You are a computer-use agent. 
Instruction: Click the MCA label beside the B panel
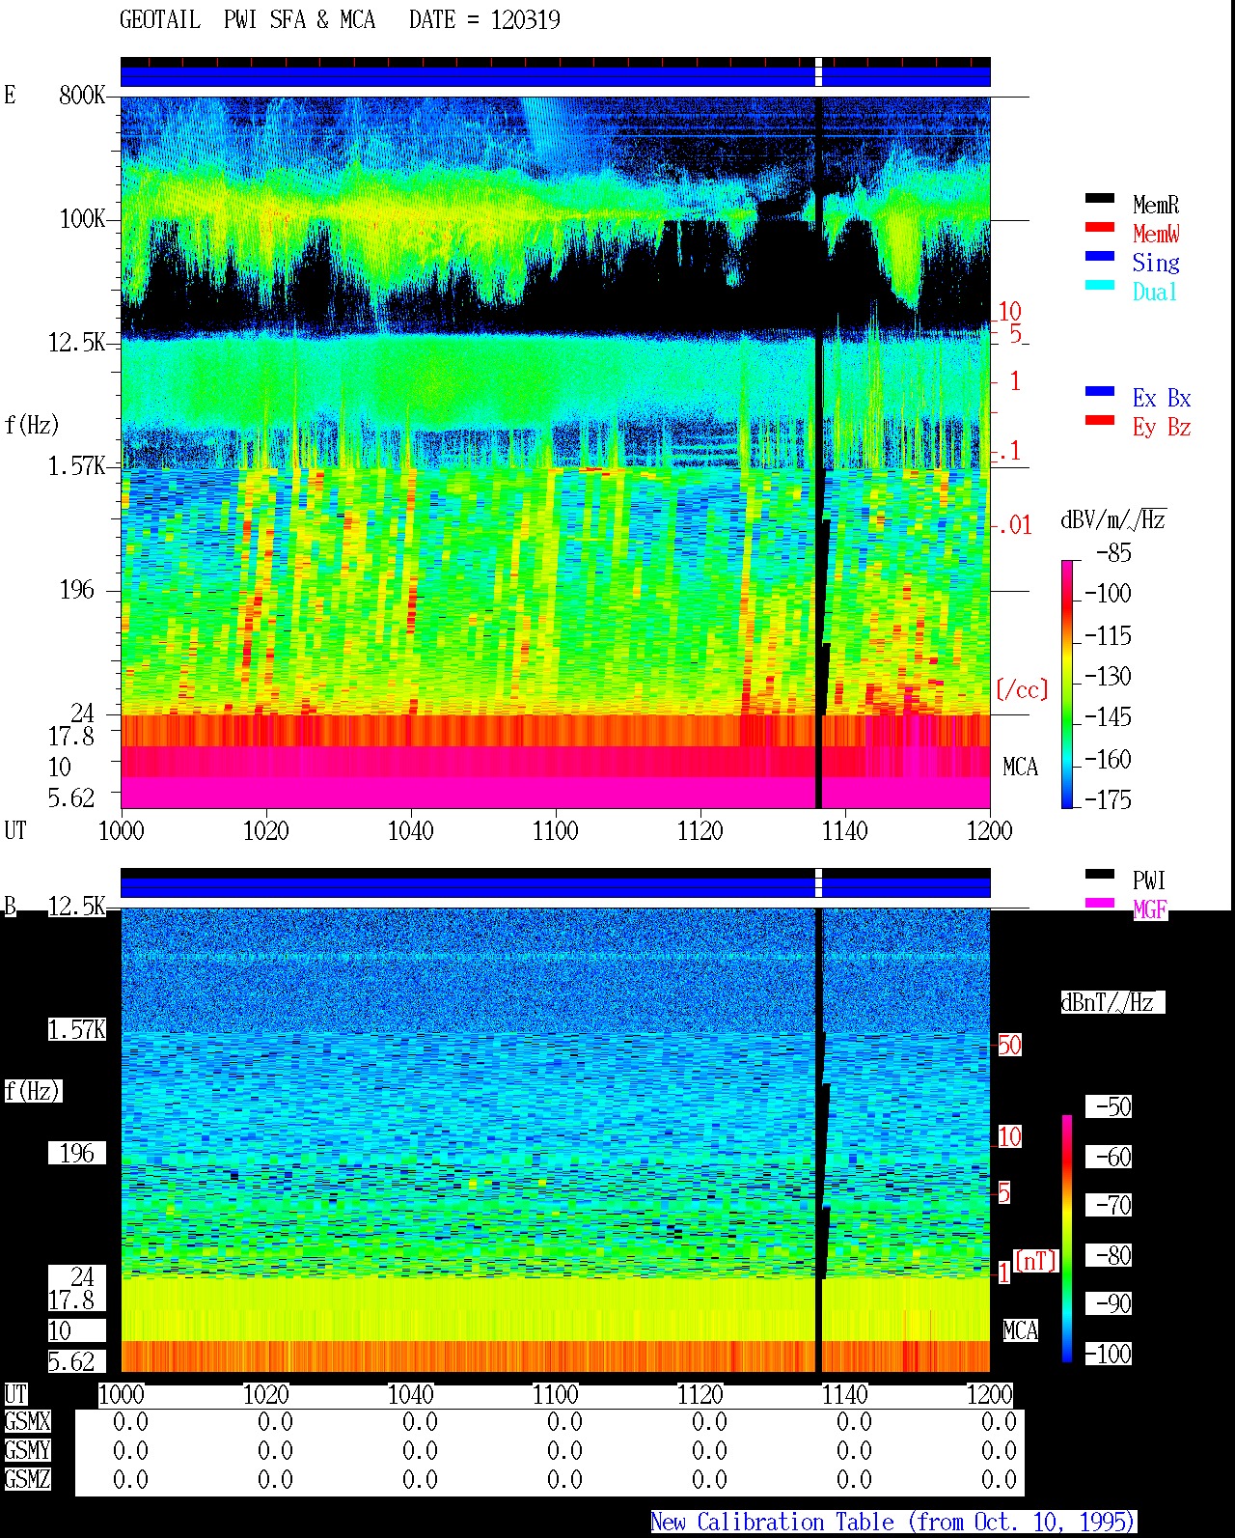(x=1020, y=1330)
